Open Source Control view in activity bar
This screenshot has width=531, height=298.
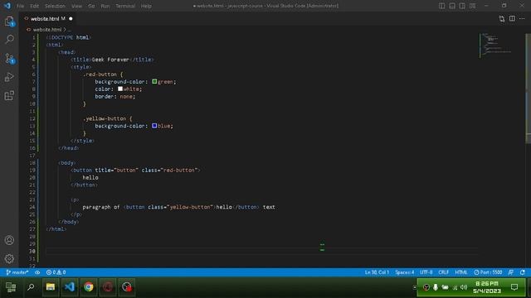pos(9,59)
